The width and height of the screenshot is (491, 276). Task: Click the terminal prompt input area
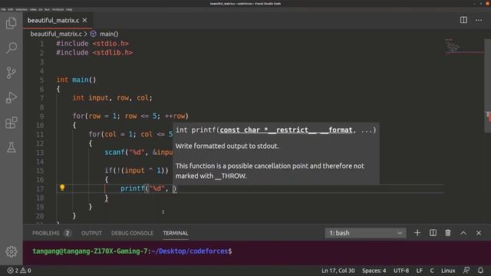pyautogui.click(x=257, y=251)
